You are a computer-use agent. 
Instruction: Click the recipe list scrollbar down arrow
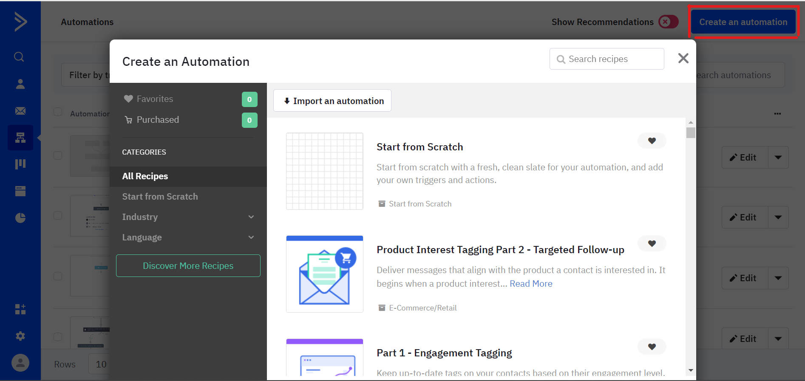691,370
